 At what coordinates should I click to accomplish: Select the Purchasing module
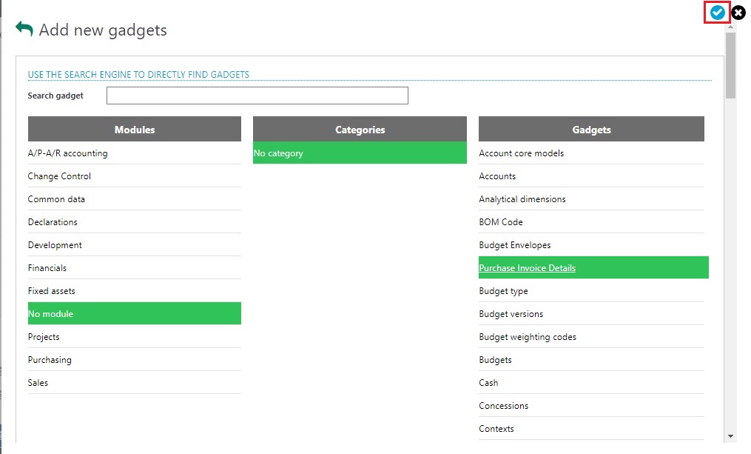50,360
